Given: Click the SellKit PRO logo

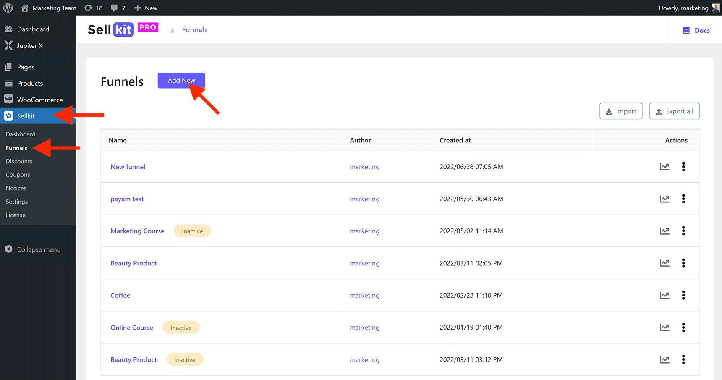Looking at the screenshot, I should click(123, 29).
